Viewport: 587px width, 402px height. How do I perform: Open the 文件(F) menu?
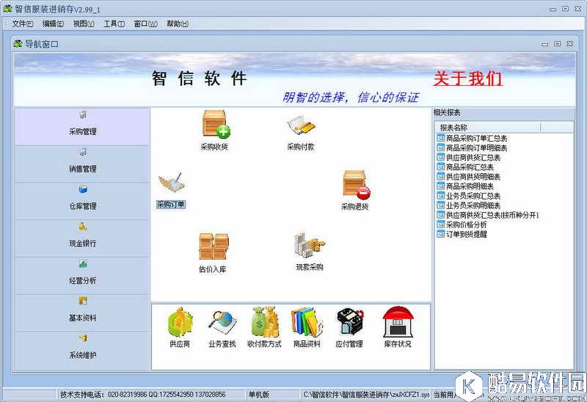pyautogui.click(x=23, y=24)
